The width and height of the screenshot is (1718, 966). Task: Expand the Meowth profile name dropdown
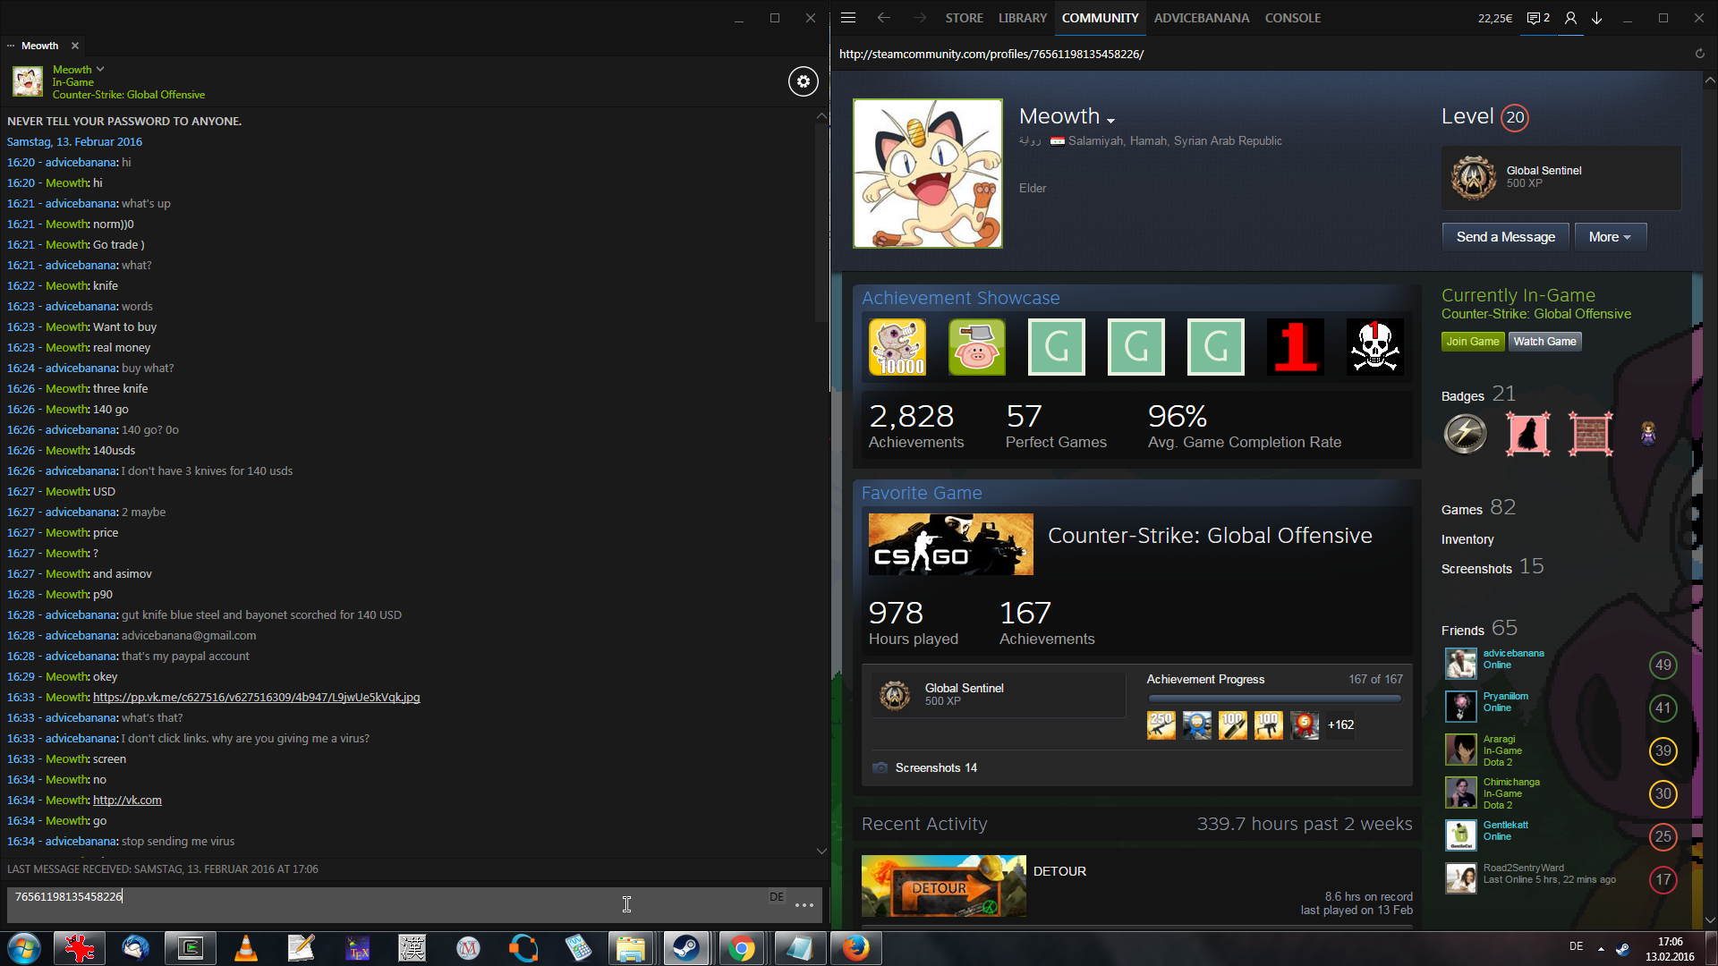[x=1110, y=120]
